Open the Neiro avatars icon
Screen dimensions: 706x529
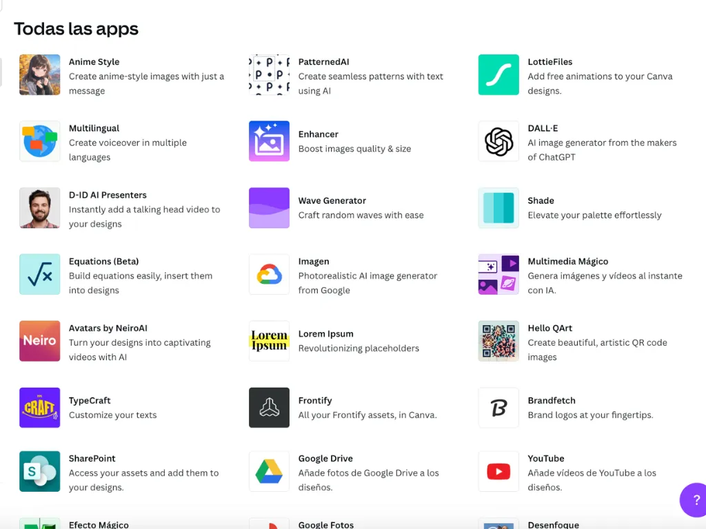(39, 341)
